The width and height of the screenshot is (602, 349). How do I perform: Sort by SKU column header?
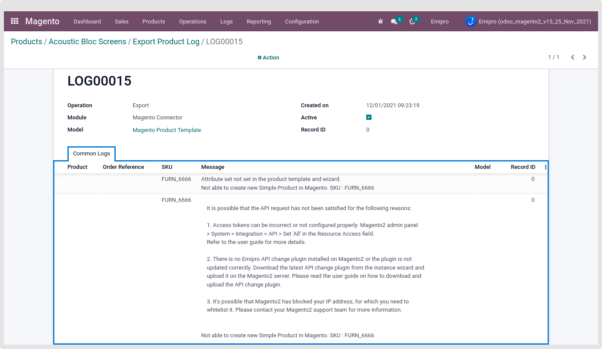(x=167, y=167)
